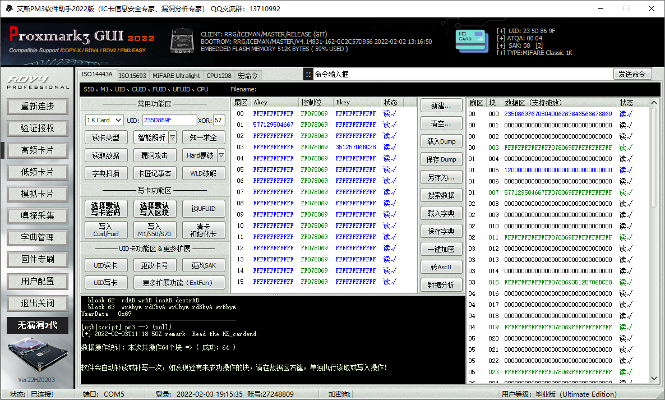Click the data list scrollbar down arrow
The width and height of the screenshot is (665, 400).
click(x=654, y=378)
